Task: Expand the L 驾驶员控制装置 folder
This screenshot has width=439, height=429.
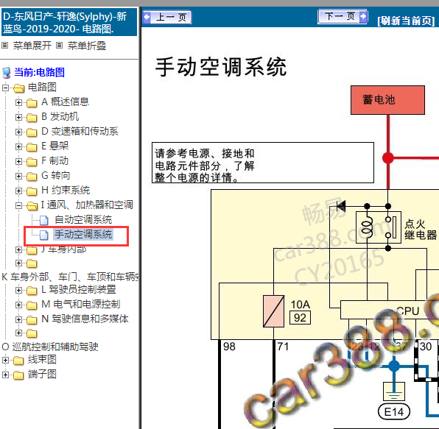Action: coord(18,290)
